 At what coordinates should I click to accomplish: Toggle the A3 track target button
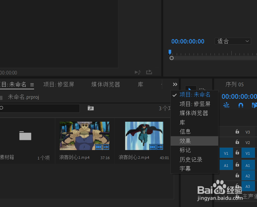(248, 186)
